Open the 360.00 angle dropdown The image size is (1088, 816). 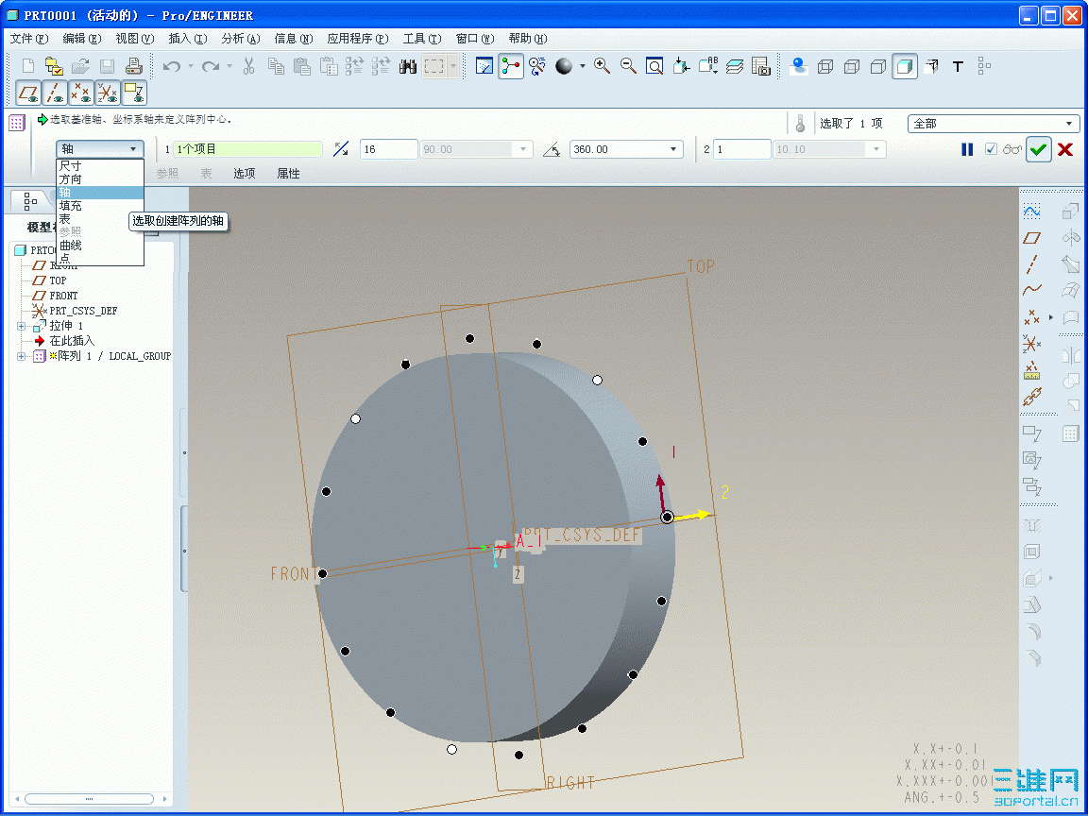(674, 149)
